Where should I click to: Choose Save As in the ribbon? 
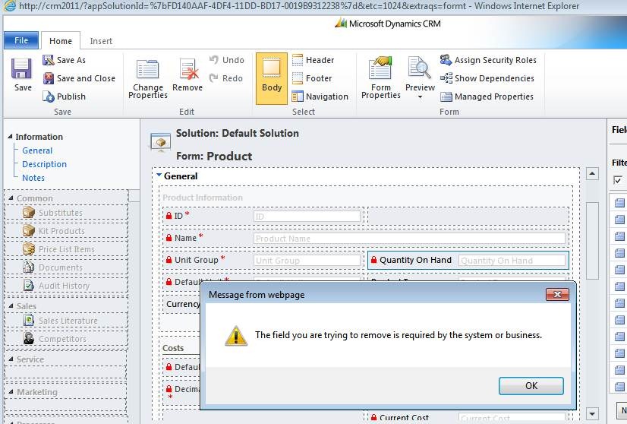tap(64, 60)
